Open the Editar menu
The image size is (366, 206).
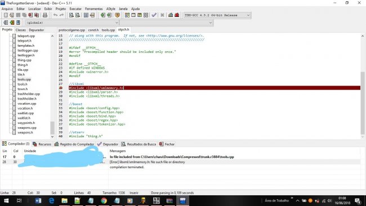click(x=20, y=9)
